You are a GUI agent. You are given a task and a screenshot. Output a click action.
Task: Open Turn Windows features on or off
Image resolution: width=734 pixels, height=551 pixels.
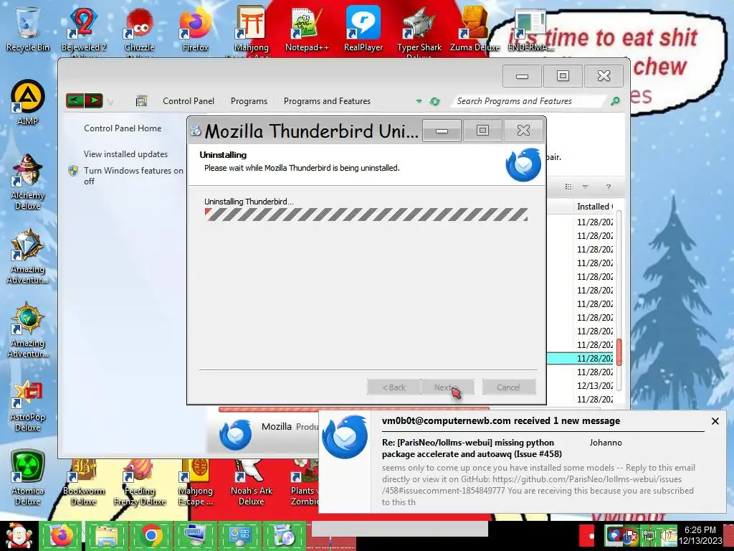tap(133, 176)
